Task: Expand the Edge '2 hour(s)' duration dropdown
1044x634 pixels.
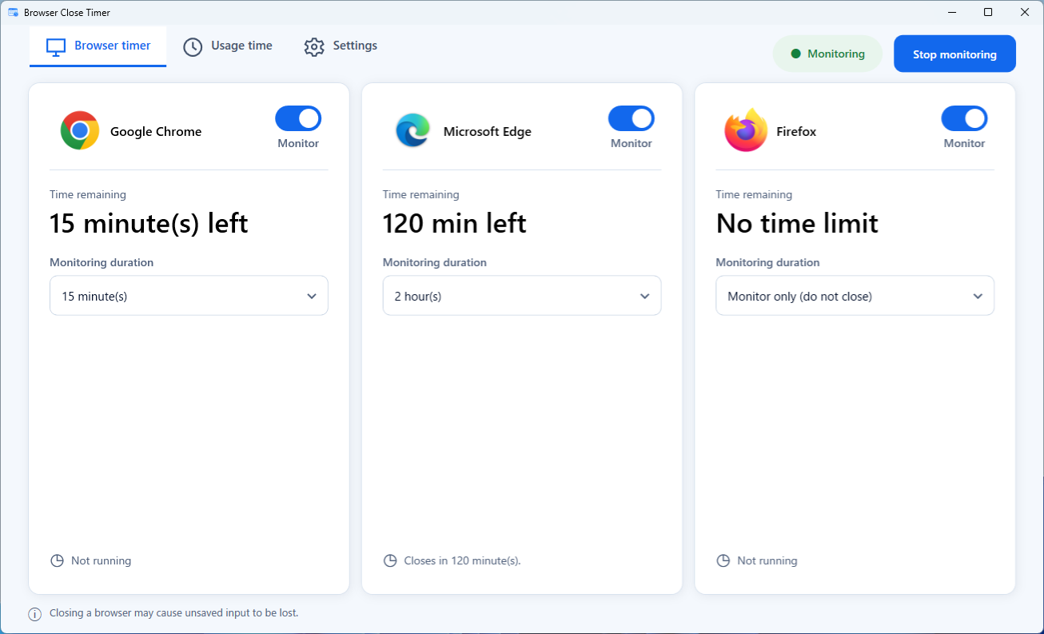Action: [x=522, y=296]
